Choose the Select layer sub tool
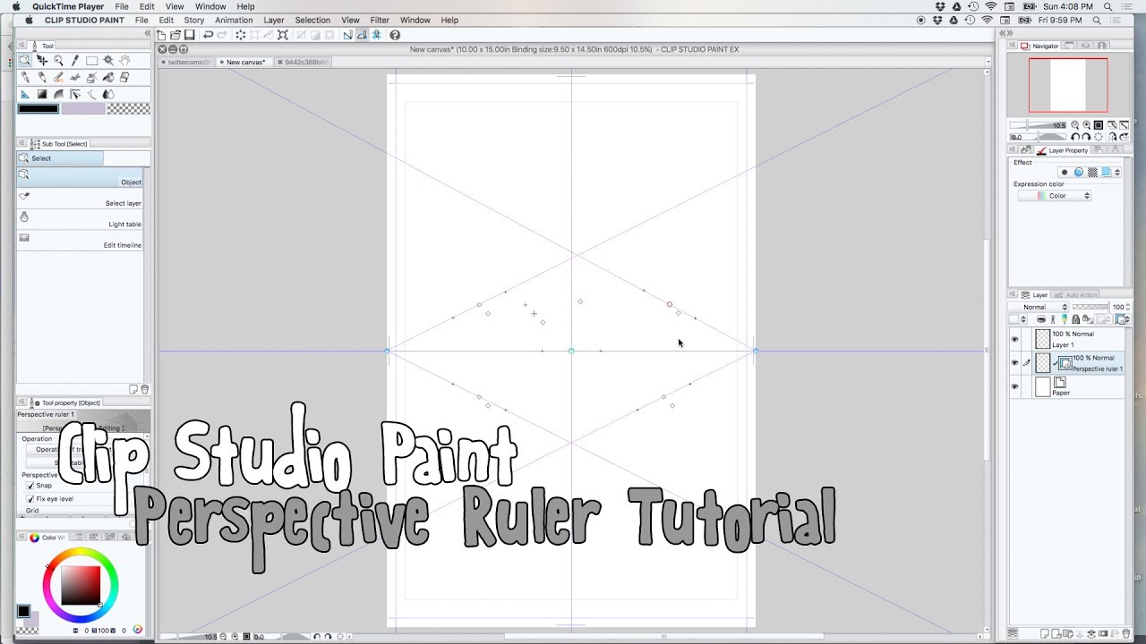Image resolution: width=1146 pixels, height=644 pixels. point(80,197)
